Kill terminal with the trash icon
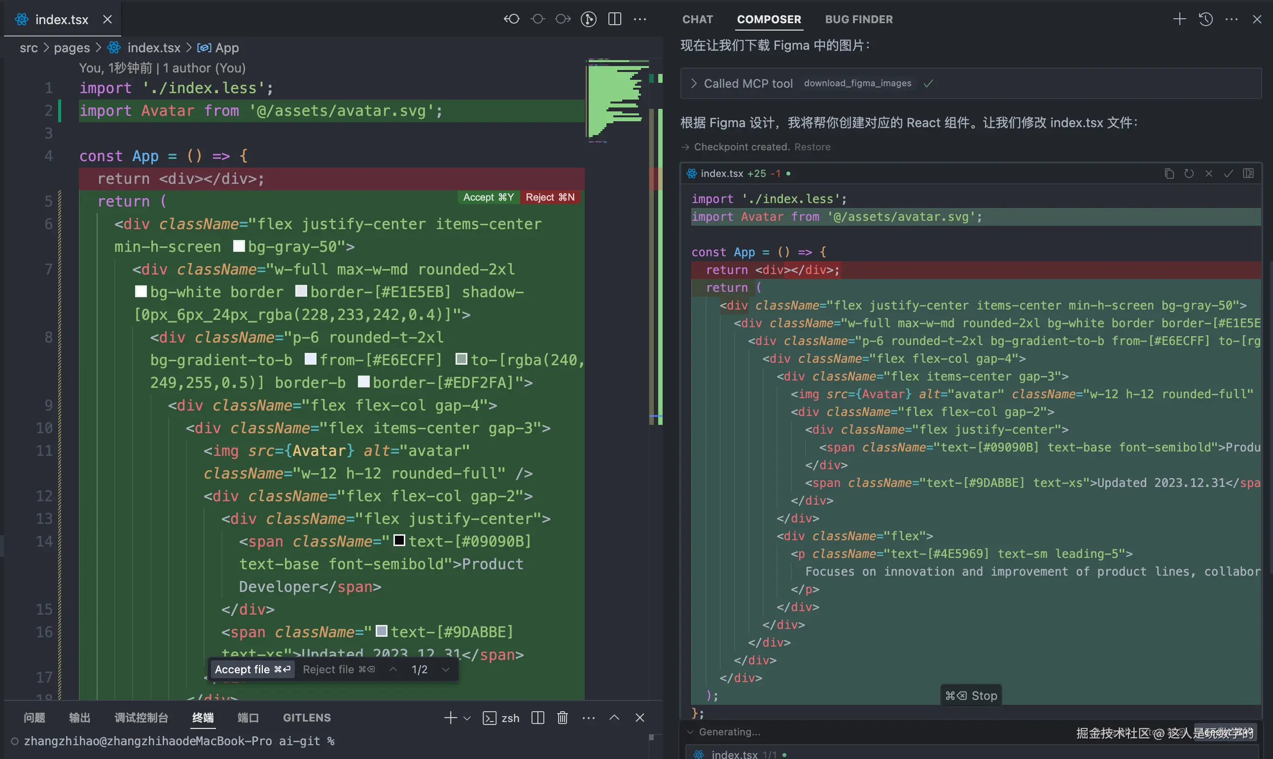 pos(563,718)
